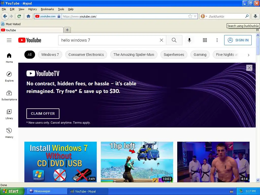Click the browser forward arrow
The image size is (260, 195).
(x=11, y=16)
